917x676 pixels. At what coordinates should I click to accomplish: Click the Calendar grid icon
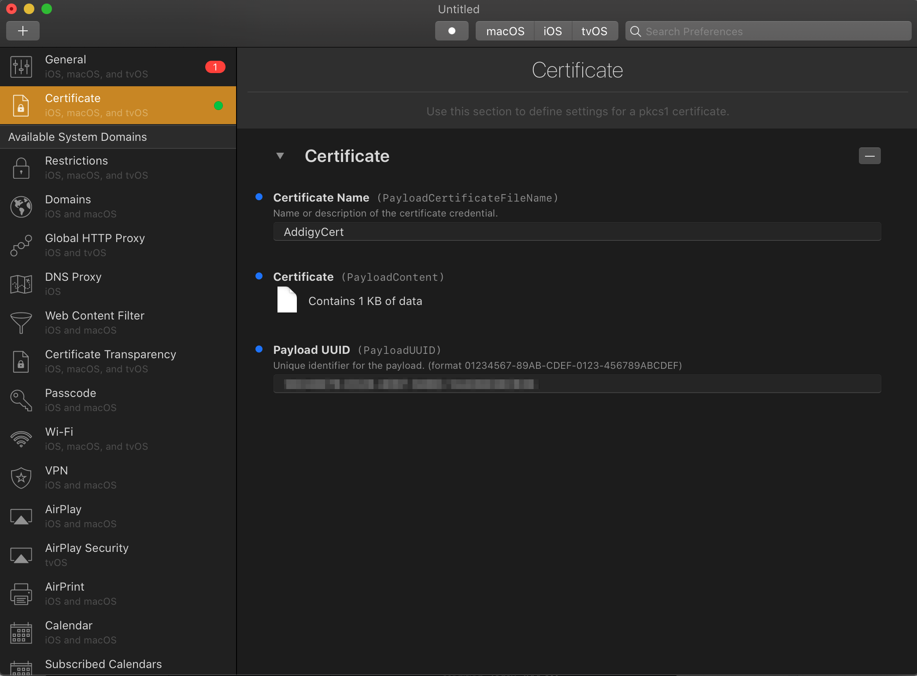tap(21, 633)
